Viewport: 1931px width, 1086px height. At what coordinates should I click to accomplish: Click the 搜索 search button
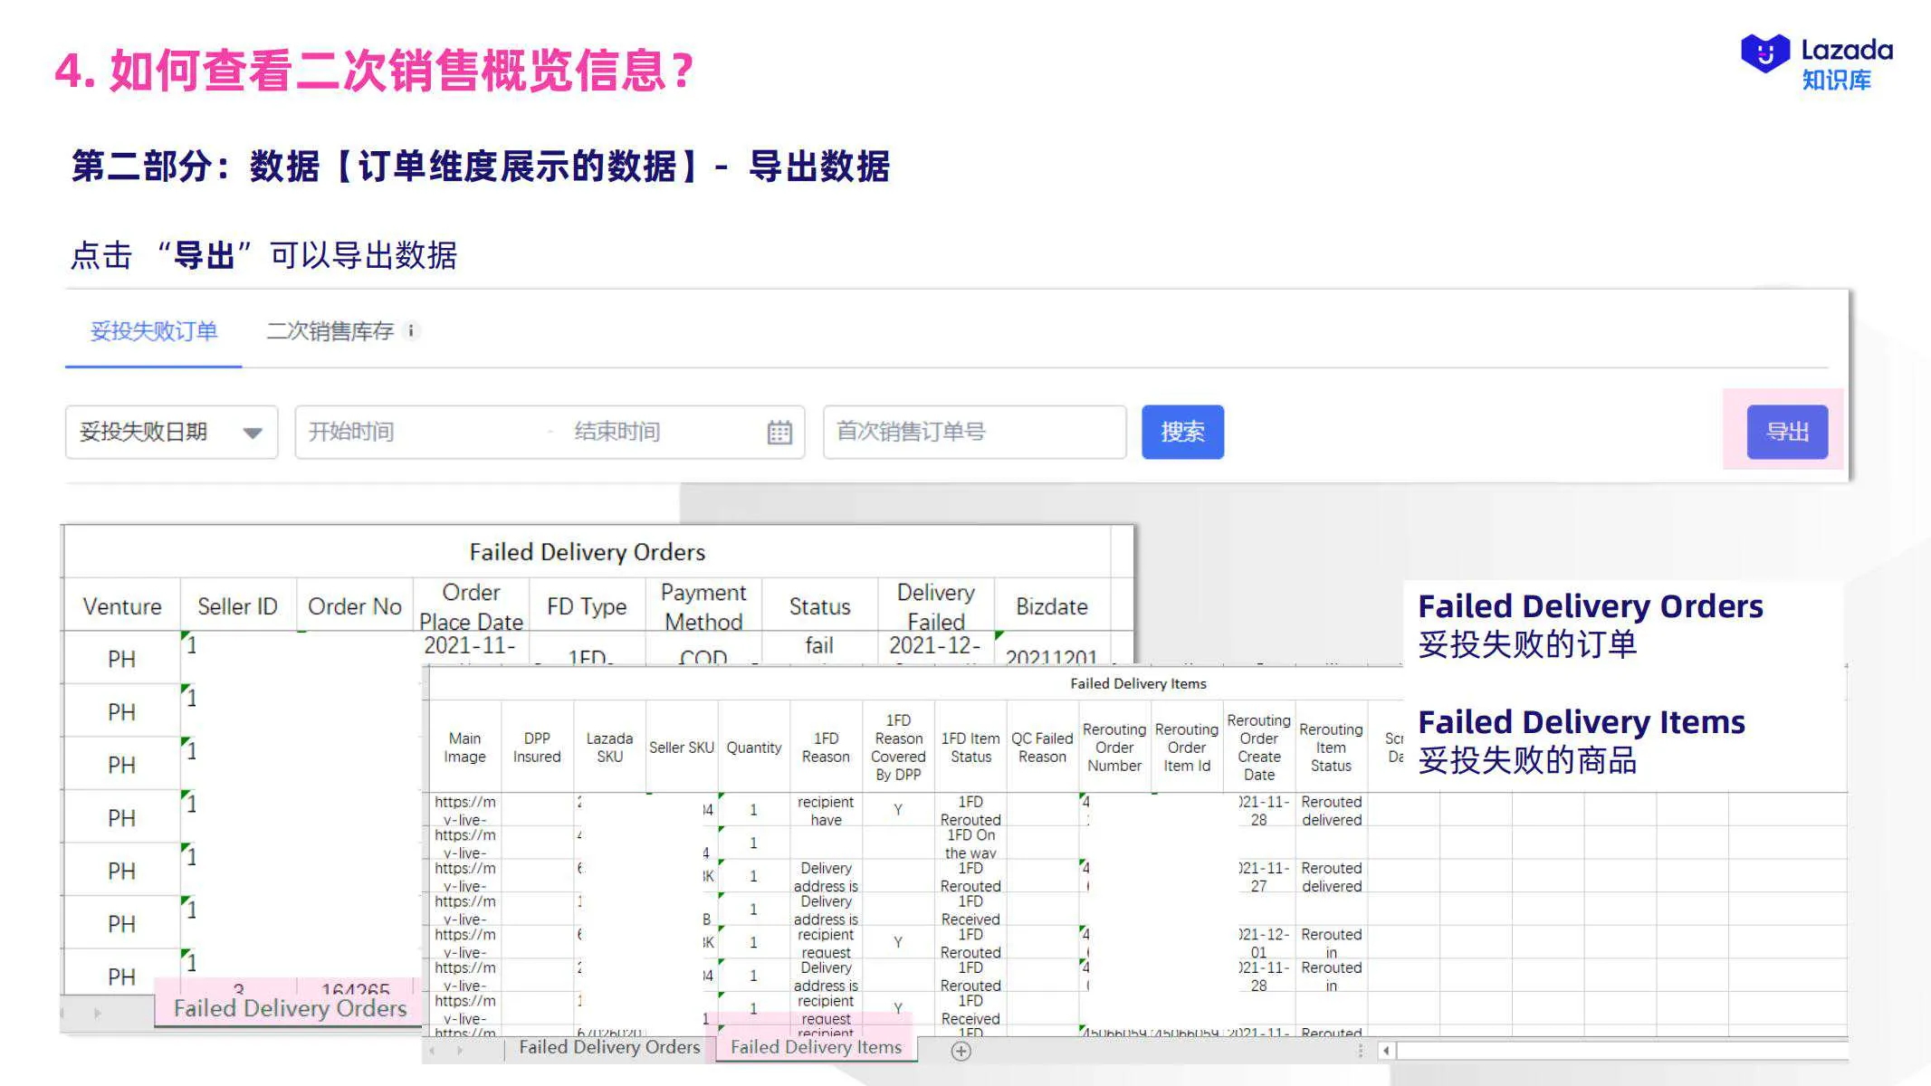pyautogui.click(x=1182, y=432)
